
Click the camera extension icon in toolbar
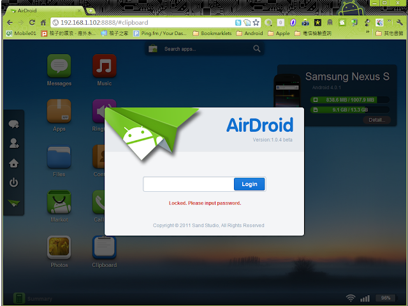coord(305,23)
